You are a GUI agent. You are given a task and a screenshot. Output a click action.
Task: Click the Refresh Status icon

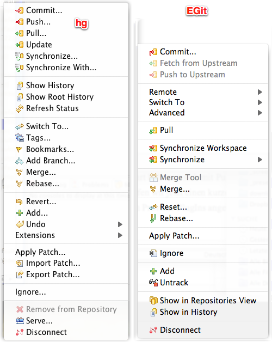[20, 108]
